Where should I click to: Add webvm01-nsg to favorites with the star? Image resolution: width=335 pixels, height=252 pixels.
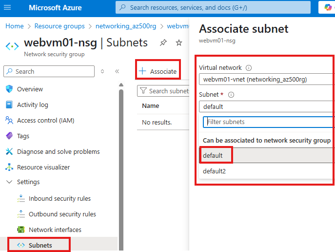point(179,43)
